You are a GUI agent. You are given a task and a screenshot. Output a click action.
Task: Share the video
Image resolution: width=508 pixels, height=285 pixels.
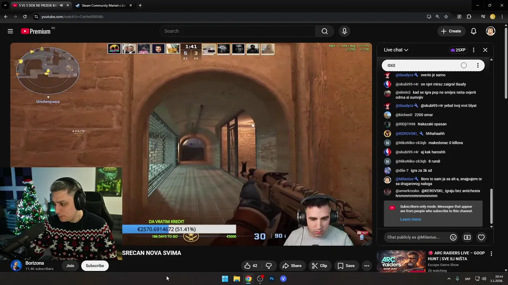coord(292,266)
